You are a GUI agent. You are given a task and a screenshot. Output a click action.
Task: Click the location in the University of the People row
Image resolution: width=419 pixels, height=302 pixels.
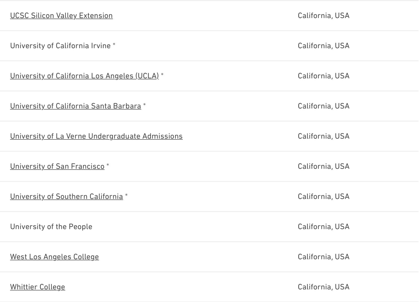(x=323, y=227)
